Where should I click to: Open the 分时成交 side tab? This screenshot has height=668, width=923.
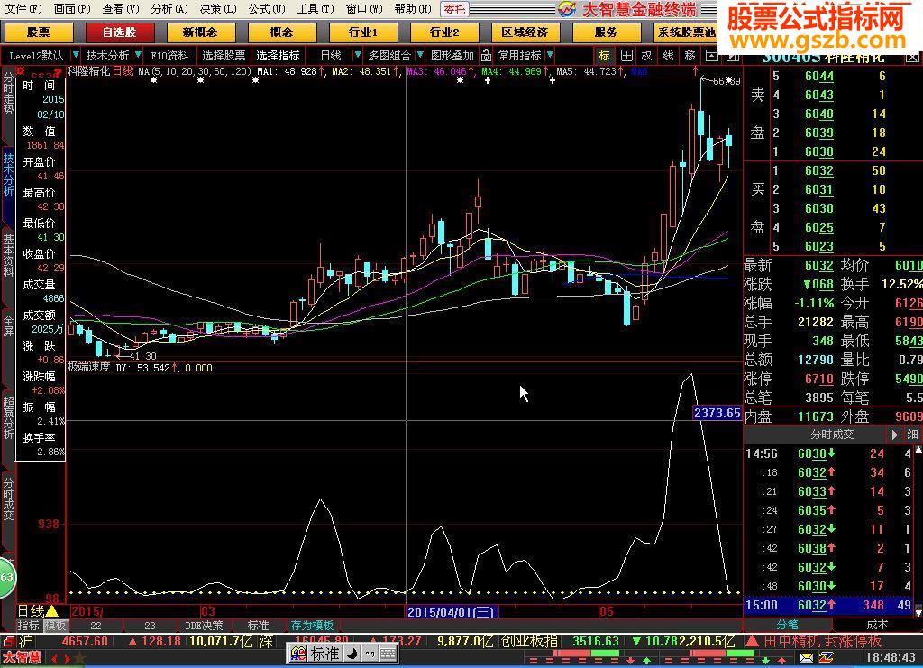click(x=8, y=498)
